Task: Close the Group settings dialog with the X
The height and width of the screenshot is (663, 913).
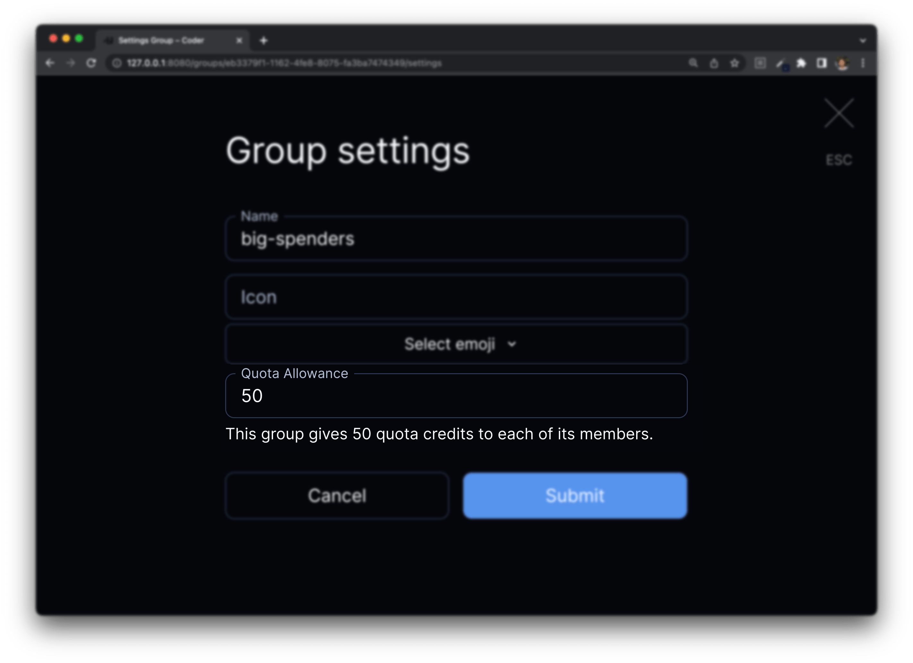Action: tap(839, 113)
